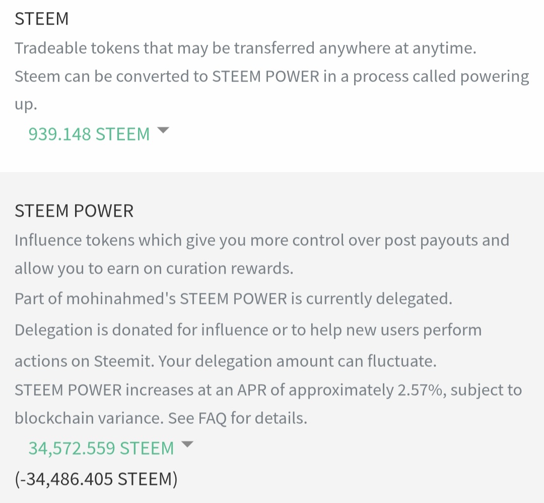The width and height of the screenshot is (544, 503).
Task: Expand the caret next to 34,572.559 STEEM
Action: pyautogui.click(x=187, y=445)
